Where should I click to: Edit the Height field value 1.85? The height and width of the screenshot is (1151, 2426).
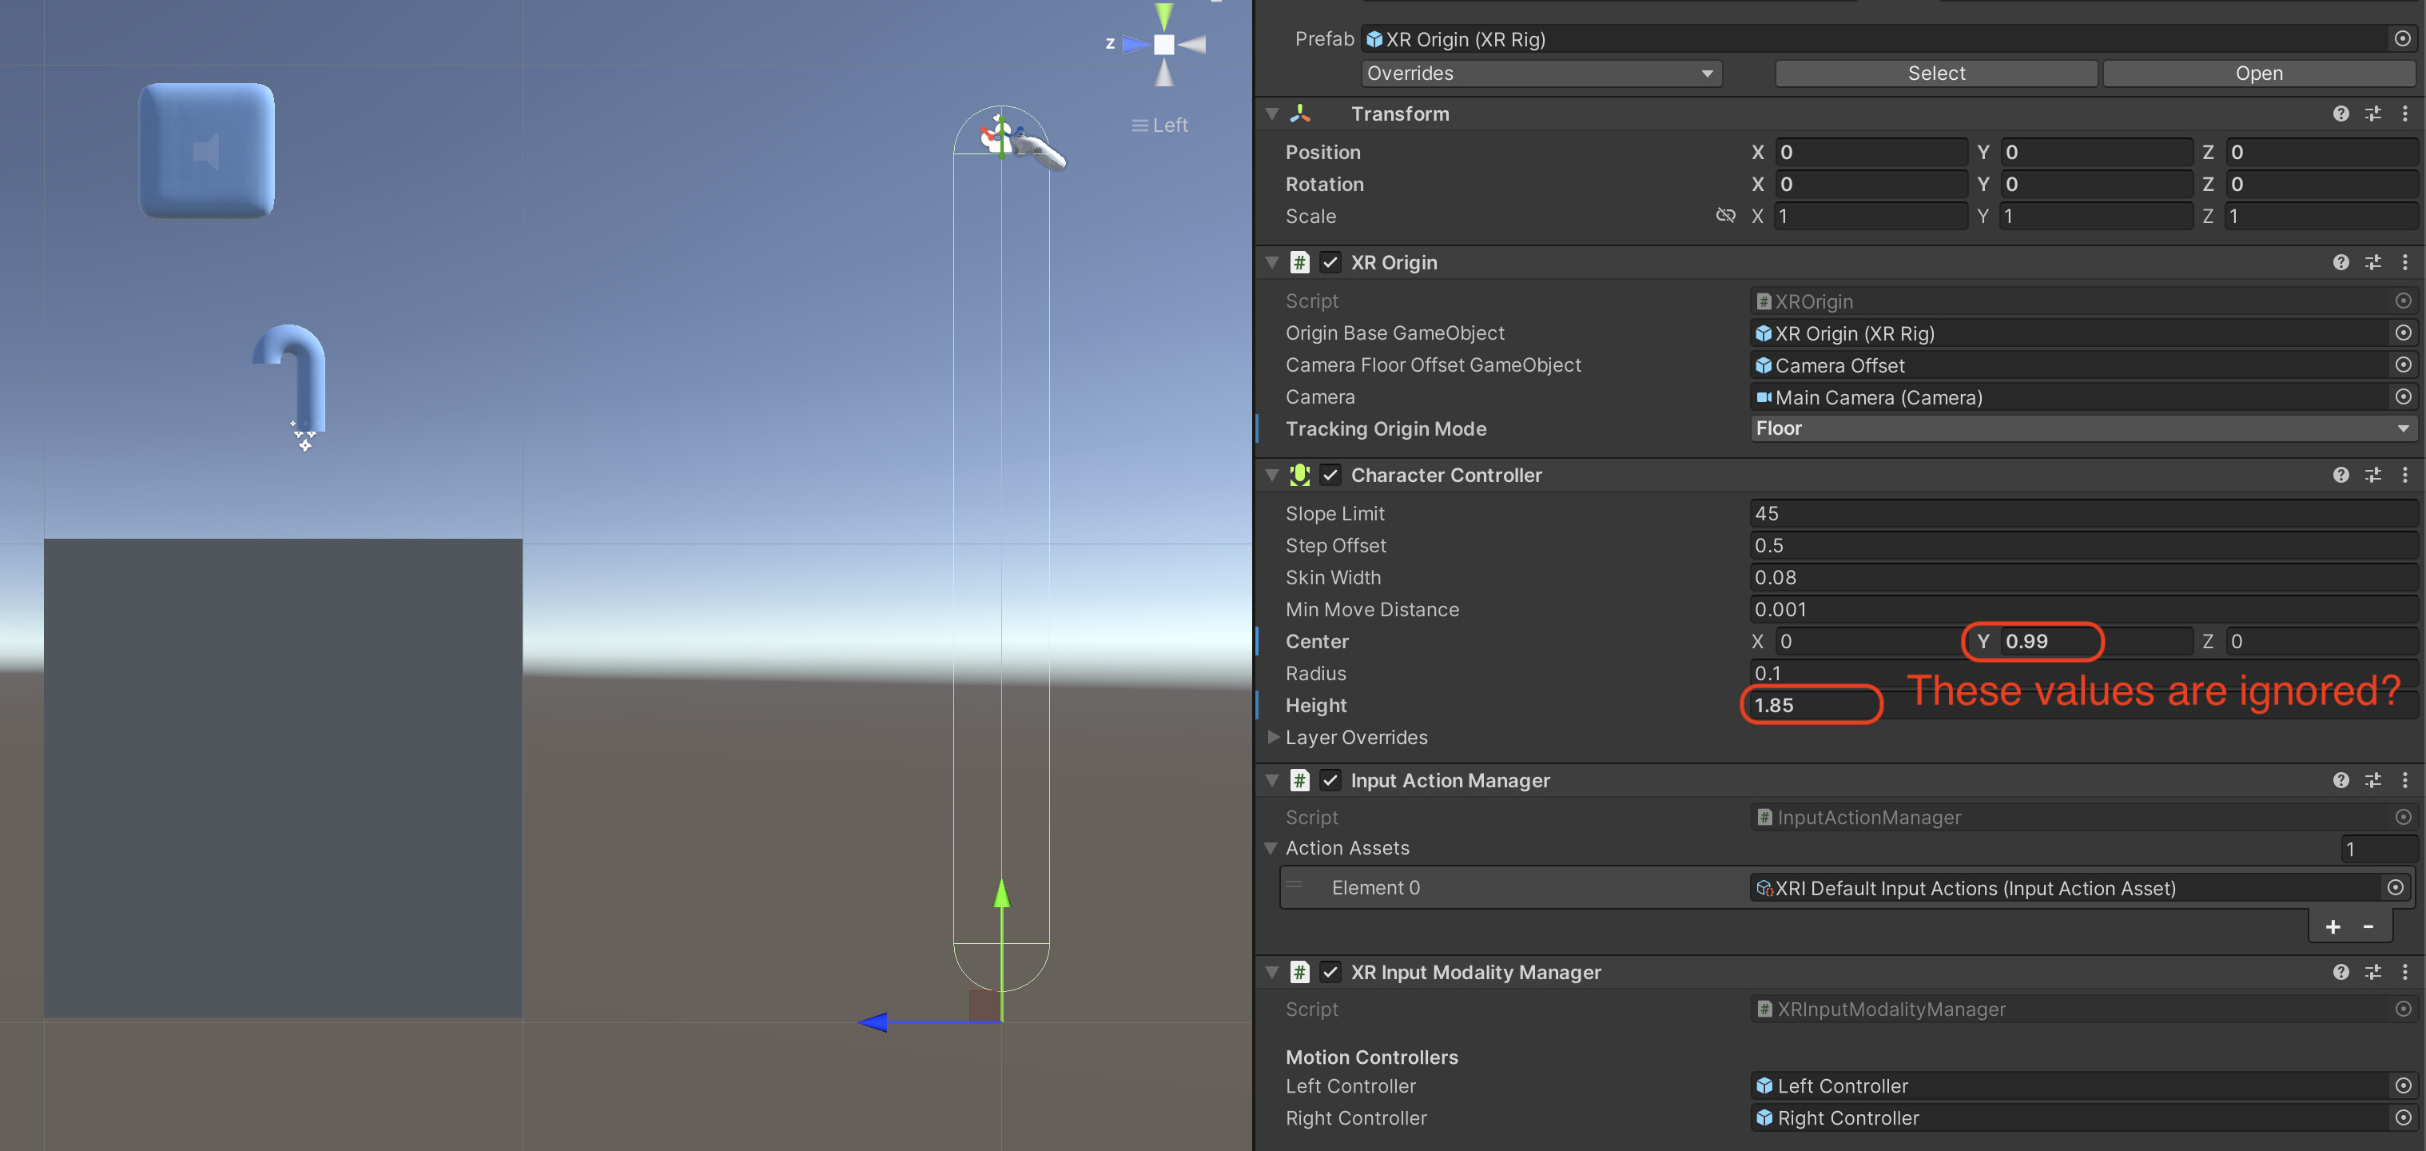pos(1810,704)
